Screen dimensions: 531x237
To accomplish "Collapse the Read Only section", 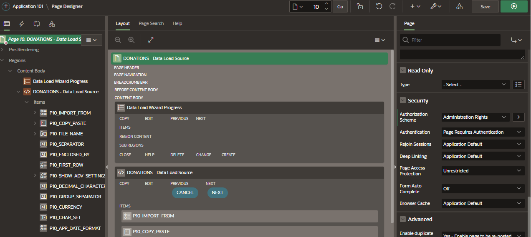I will (x=403, y=70).
